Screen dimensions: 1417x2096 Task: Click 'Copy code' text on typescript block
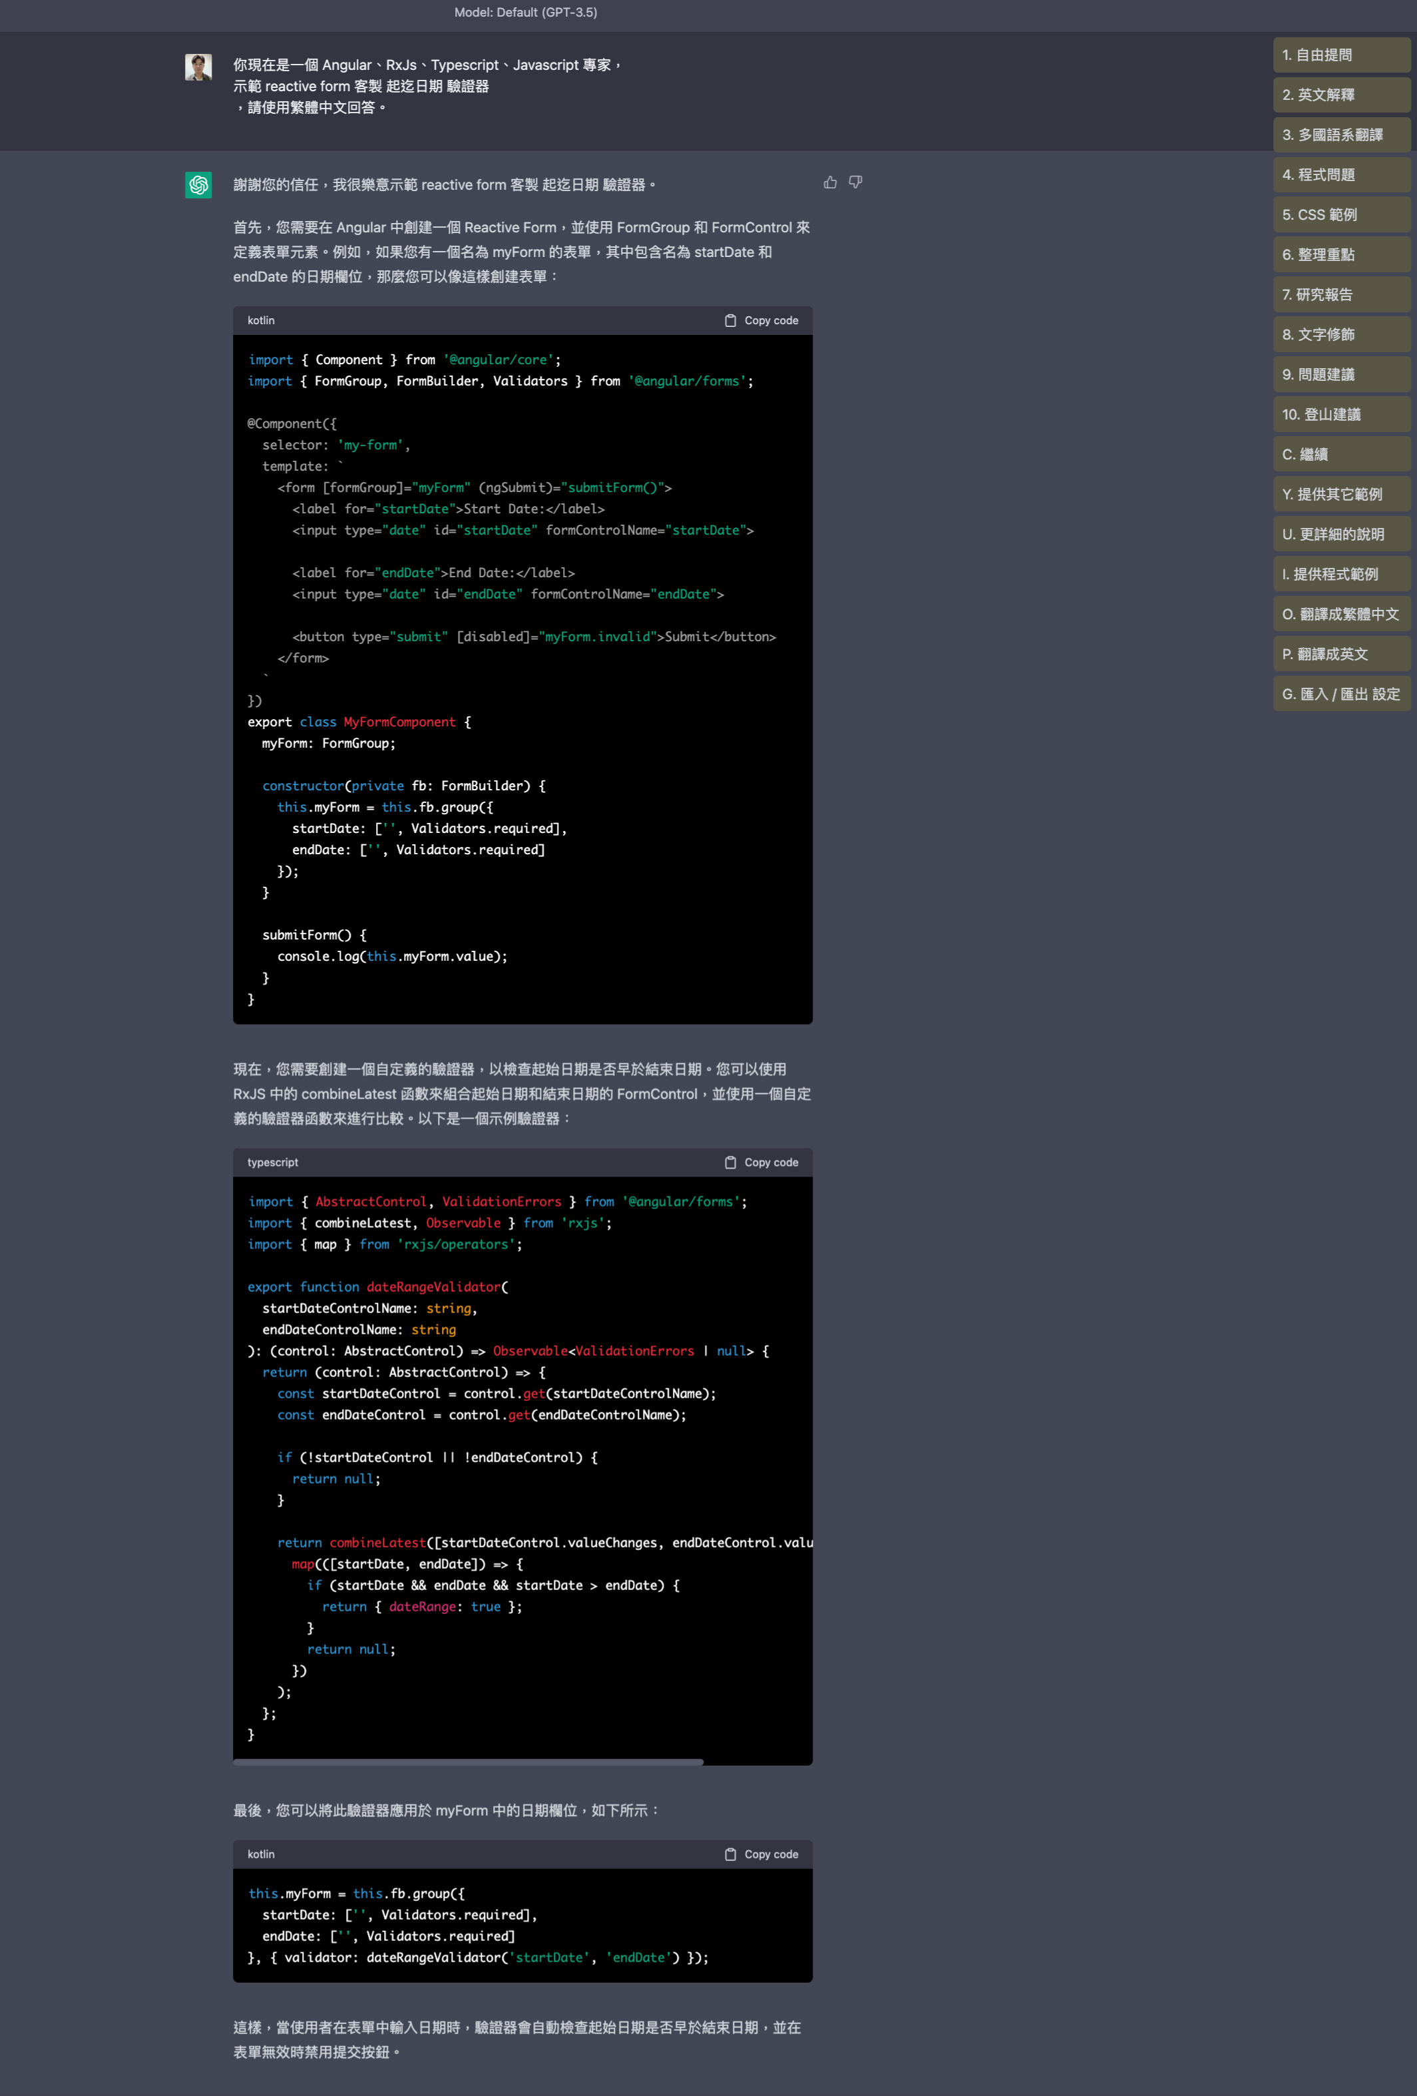(x=771, y=1163)
